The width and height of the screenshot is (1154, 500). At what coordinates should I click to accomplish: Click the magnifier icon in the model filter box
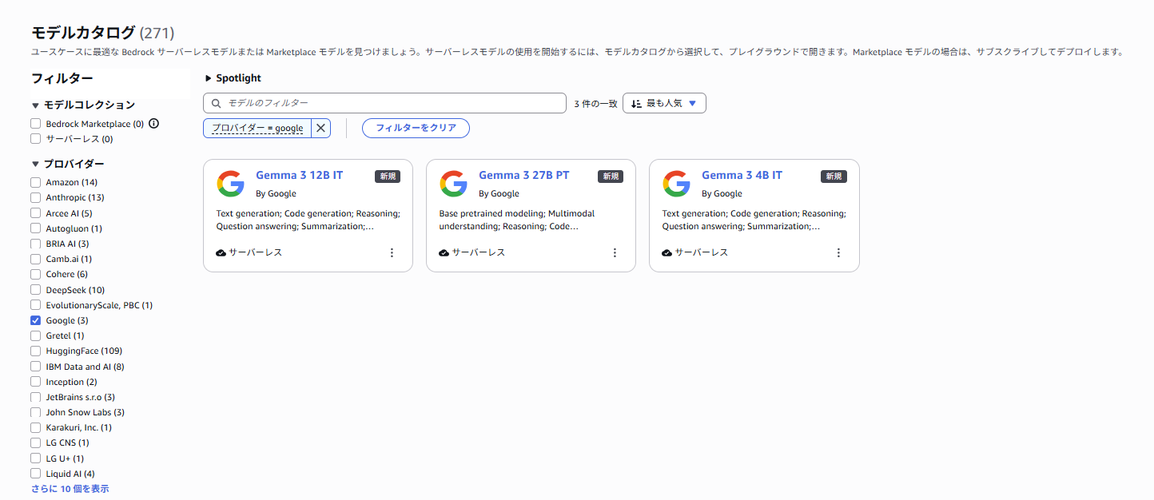coord(216,102)
